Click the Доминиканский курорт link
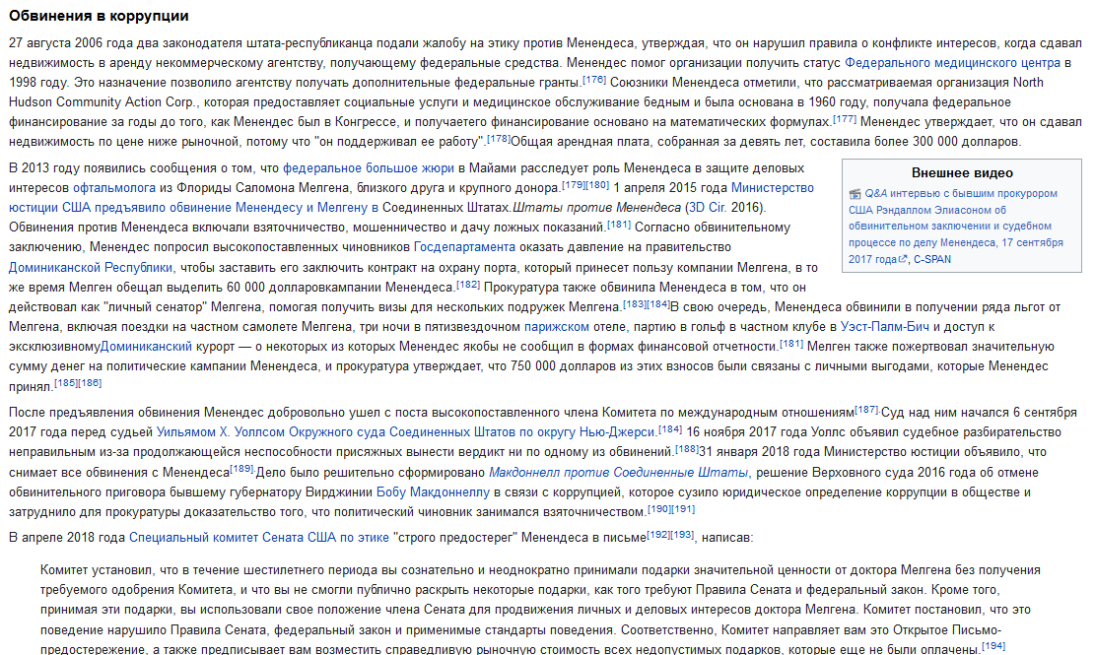The height and width of the screenshot is (655, 1095). [x=146, y=346]
